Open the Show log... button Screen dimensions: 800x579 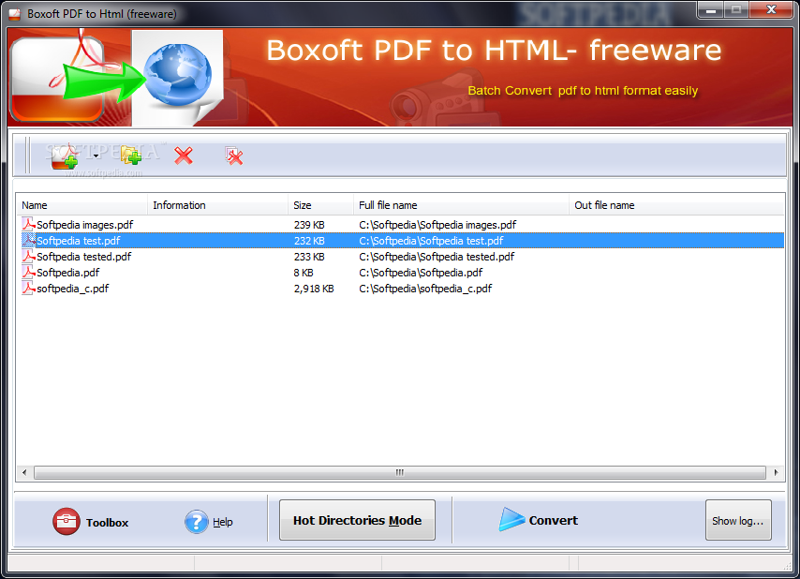point(738,520)
